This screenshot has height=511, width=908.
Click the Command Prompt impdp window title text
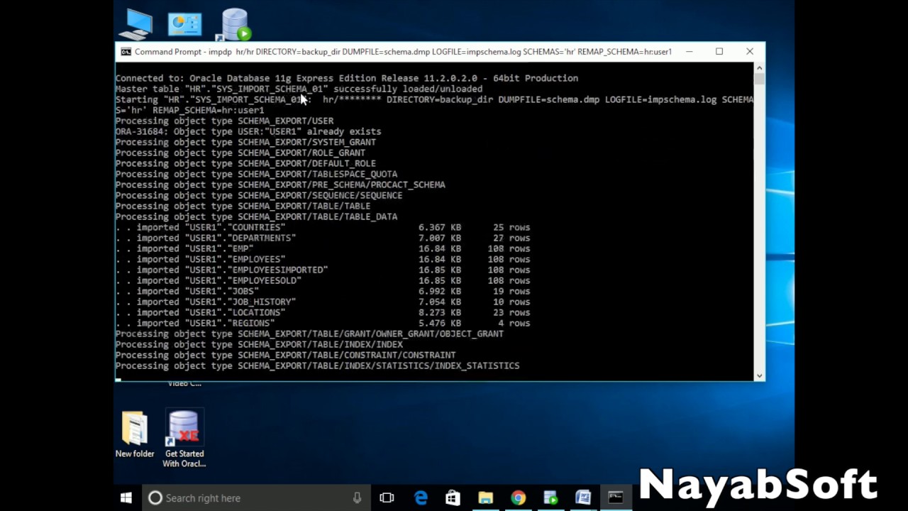(403, 52)
